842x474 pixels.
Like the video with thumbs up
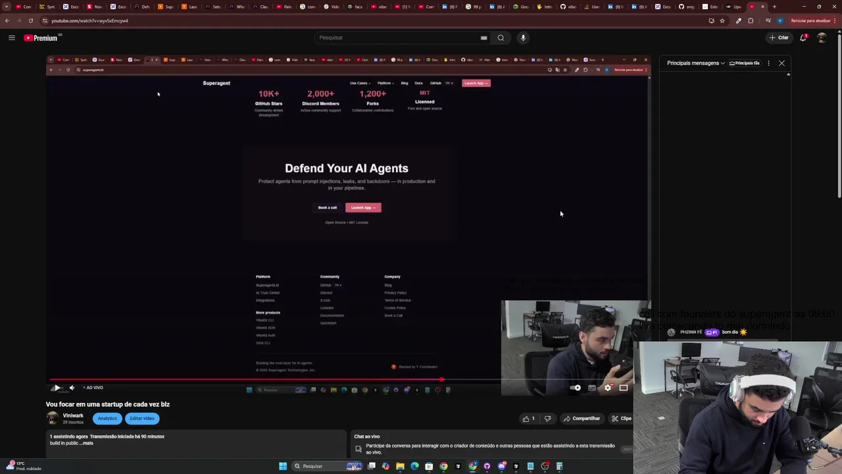[529, 419]
